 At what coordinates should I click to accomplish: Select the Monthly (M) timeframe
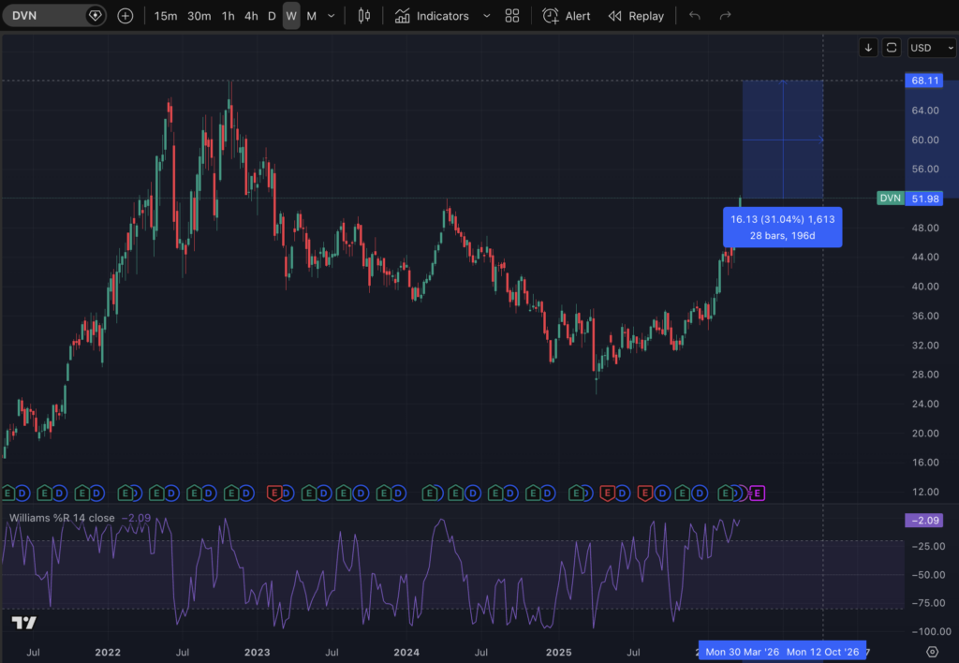(312, 16)
